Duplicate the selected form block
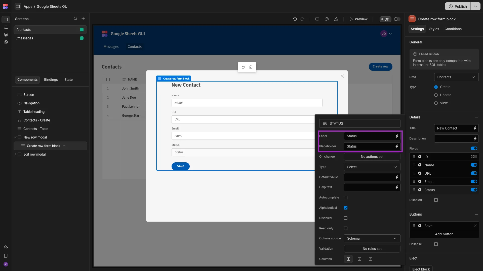Screen dimensions: 483x271 coord(243,67)
